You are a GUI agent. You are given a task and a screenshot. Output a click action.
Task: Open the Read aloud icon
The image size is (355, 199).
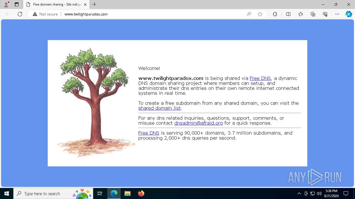point(249,14)
